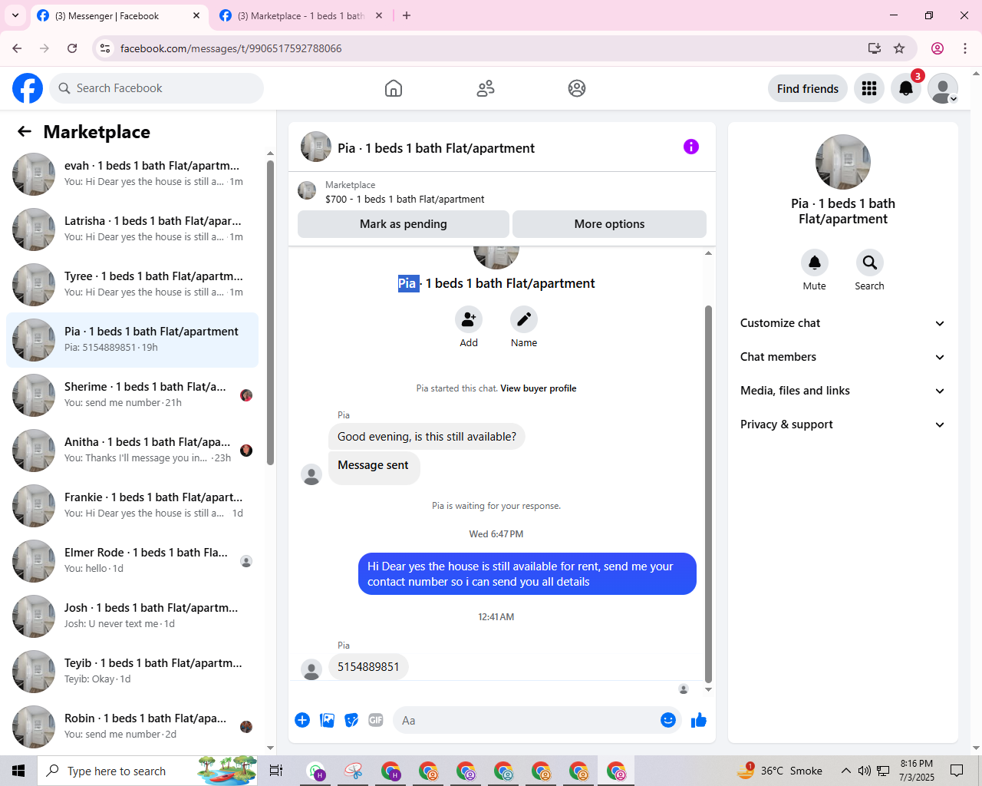Search in conversation magnifier icon

point(870,263)
